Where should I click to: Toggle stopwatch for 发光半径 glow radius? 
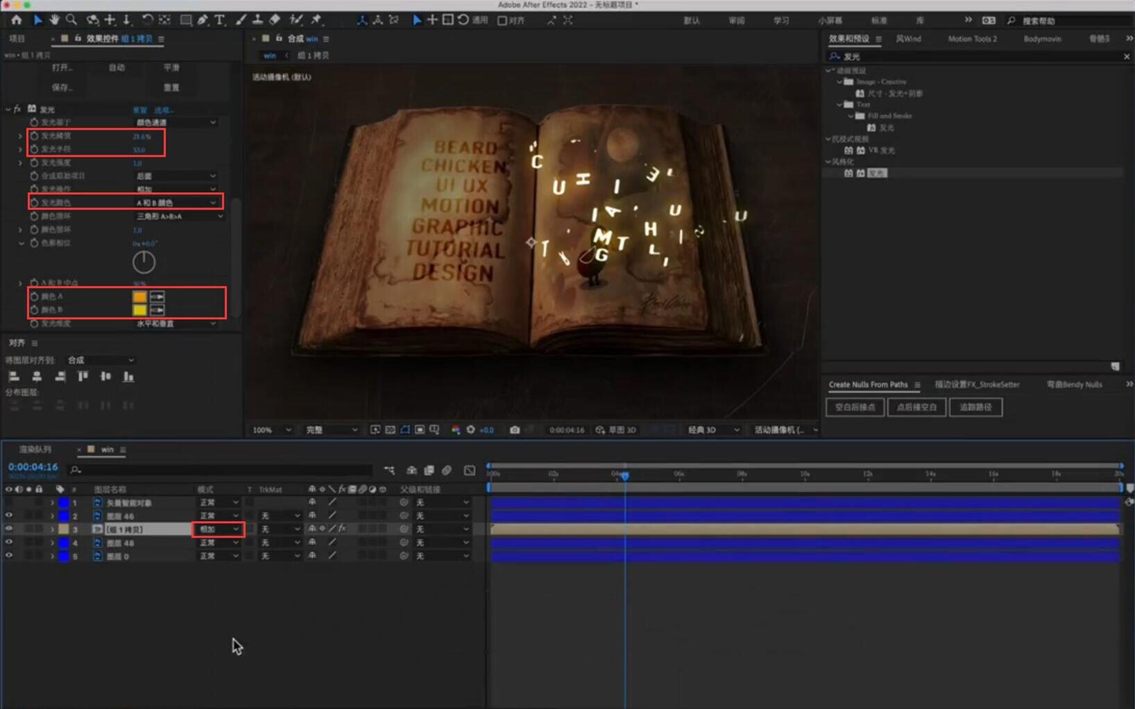pyautogui.click(x=34, y=149)
